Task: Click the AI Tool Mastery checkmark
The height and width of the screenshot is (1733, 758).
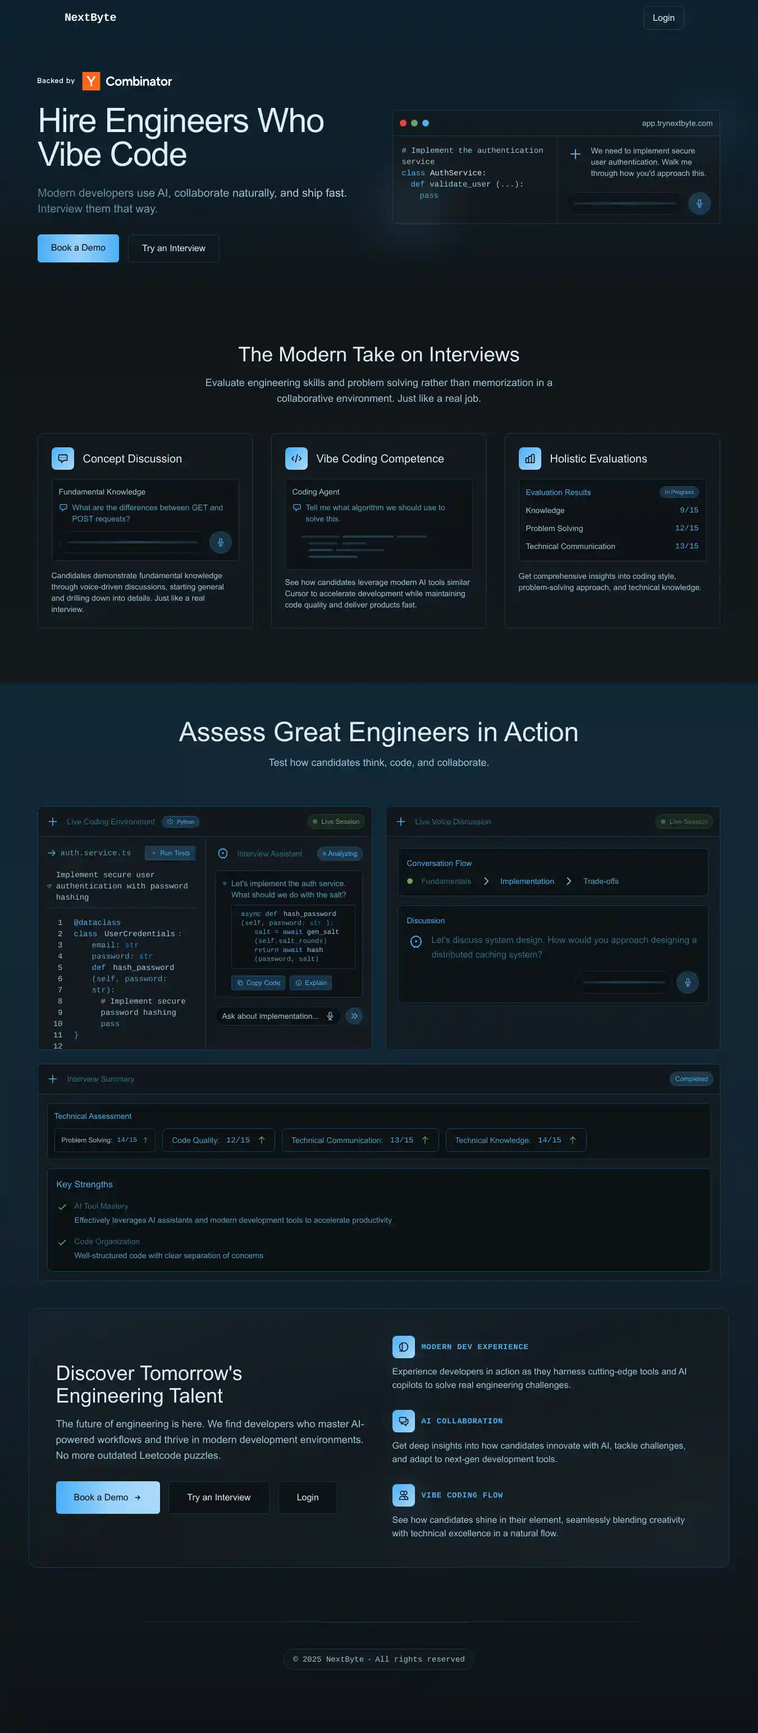Action: [62, 1206]
